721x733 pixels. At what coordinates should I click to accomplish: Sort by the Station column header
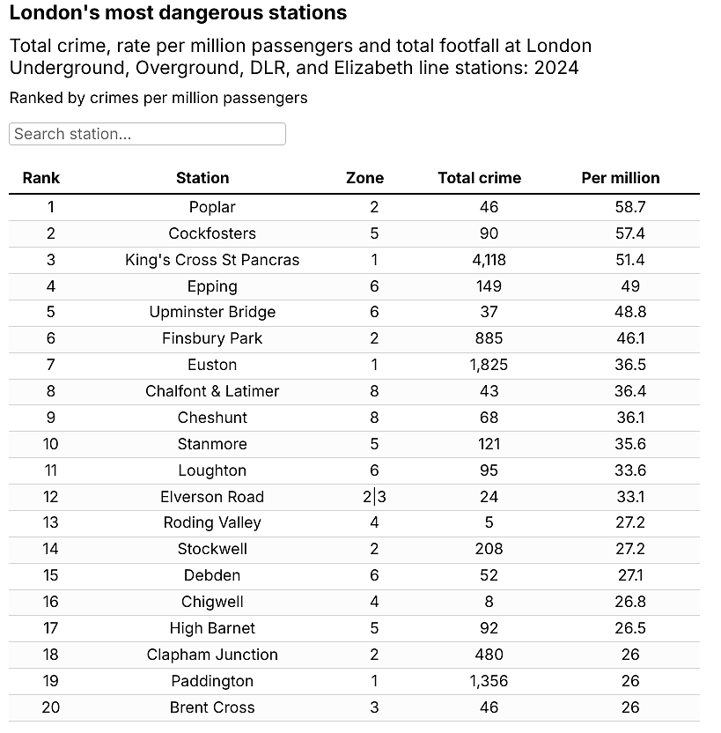point(202,178)
